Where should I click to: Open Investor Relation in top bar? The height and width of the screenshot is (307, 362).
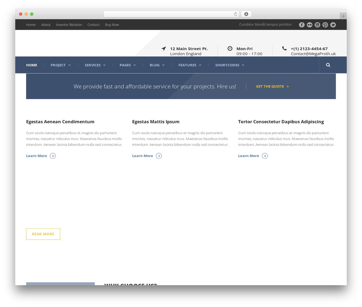69,25
